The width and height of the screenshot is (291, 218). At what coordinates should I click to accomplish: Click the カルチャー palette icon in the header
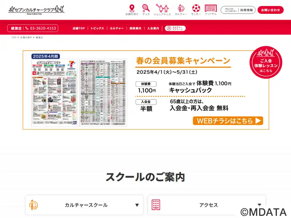(181, 8)
